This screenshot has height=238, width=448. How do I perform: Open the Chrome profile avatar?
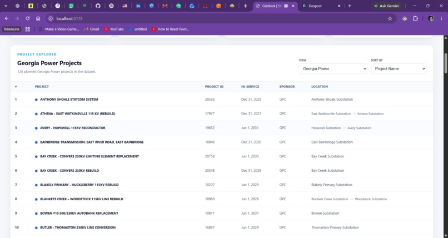431,18
